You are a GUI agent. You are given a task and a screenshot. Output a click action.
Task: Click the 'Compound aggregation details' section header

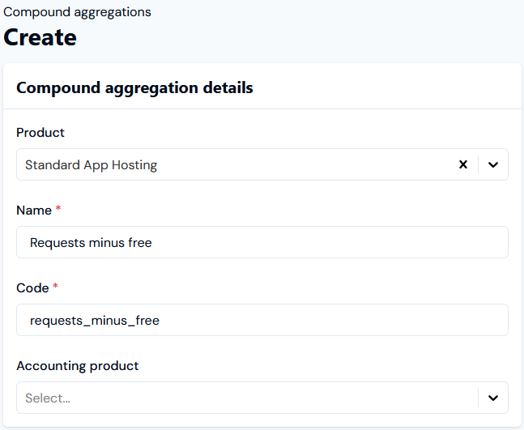click(134, 88)
